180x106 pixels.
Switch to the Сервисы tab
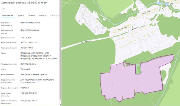click(20, 15)
